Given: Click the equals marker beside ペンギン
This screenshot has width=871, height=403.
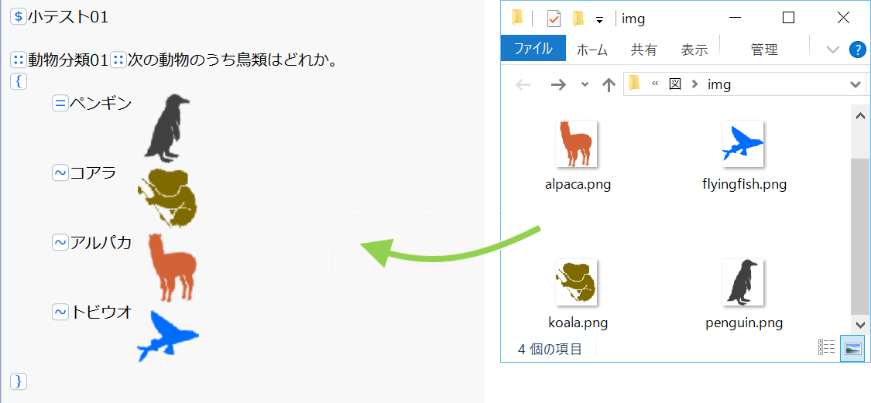Looking at the screenshot, I should [x=60, y=103].
